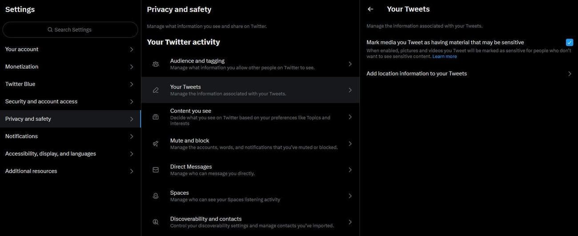
Task: Click the Direct Messages envelope icon
Action: click(x=156, y=170)
